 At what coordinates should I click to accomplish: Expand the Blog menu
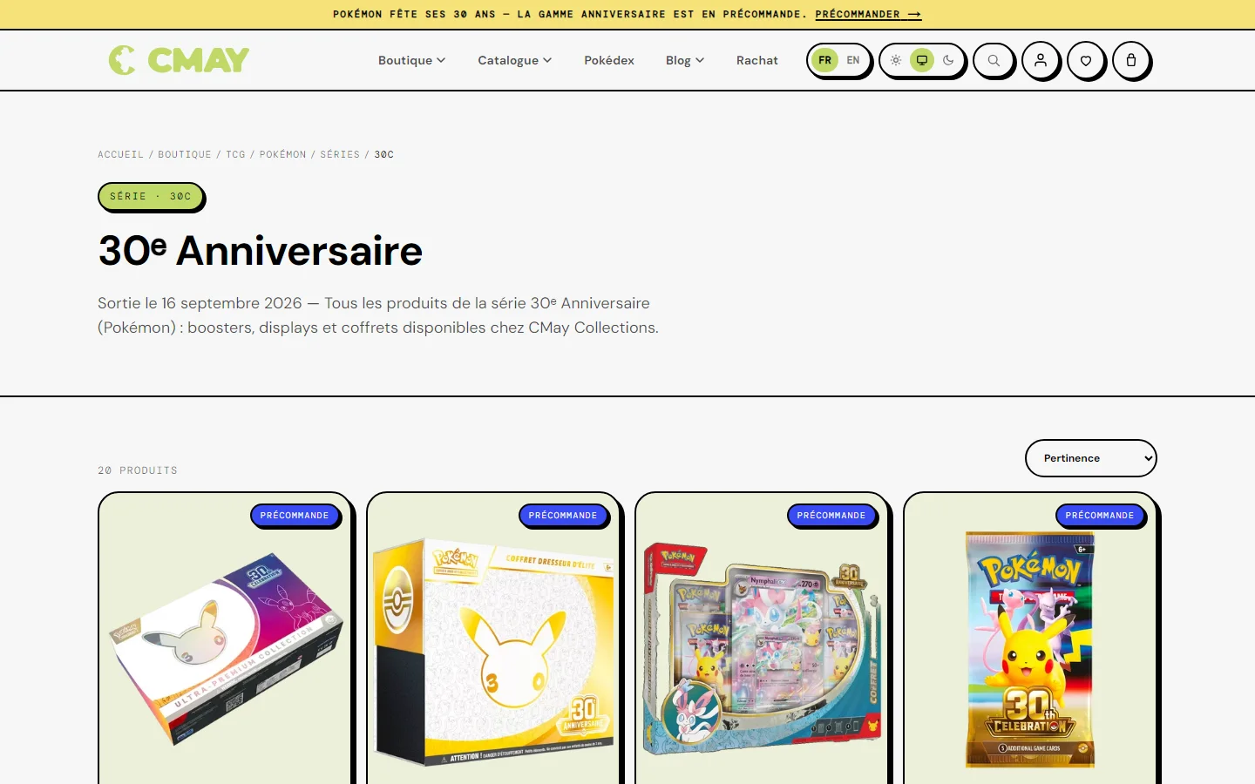click(x=685, y=60)
